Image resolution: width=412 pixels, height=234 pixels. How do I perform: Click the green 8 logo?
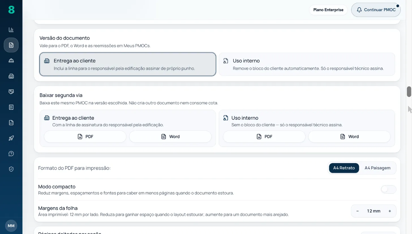click(x=11, y=10)
